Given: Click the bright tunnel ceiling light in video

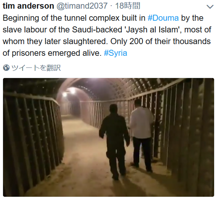Looking at the screenshot, I should 72,90.
